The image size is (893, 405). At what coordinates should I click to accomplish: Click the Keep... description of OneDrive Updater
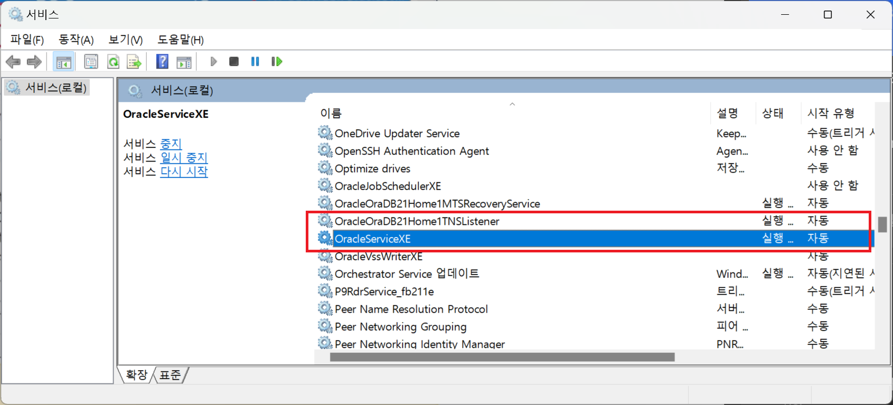[x=731, y=133]
